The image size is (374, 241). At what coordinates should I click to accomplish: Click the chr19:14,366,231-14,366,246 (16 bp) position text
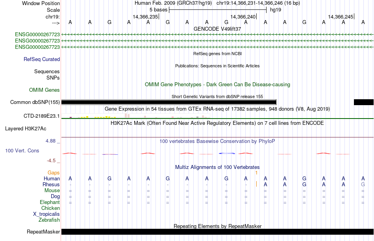pos(258,3)
